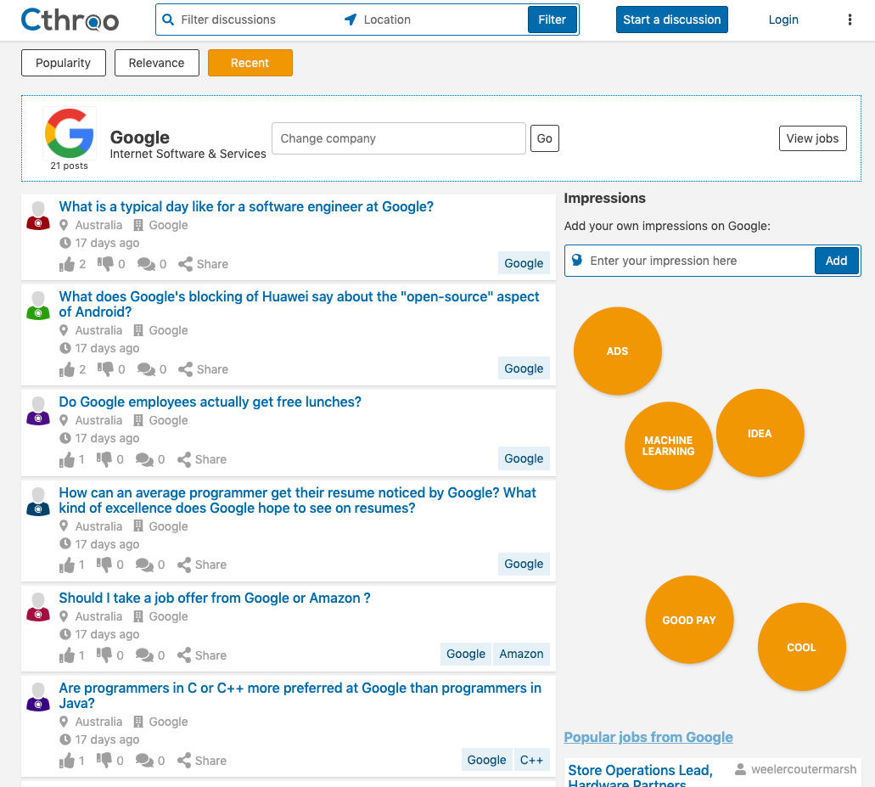Share the resume noticed by Google post

[201, 565]
